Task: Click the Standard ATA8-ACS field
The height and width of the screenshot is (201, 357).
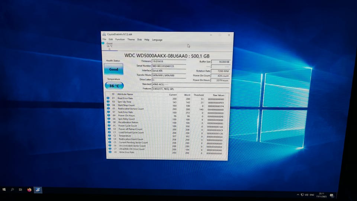Action: pyautogui.click(x=190, y=84)
